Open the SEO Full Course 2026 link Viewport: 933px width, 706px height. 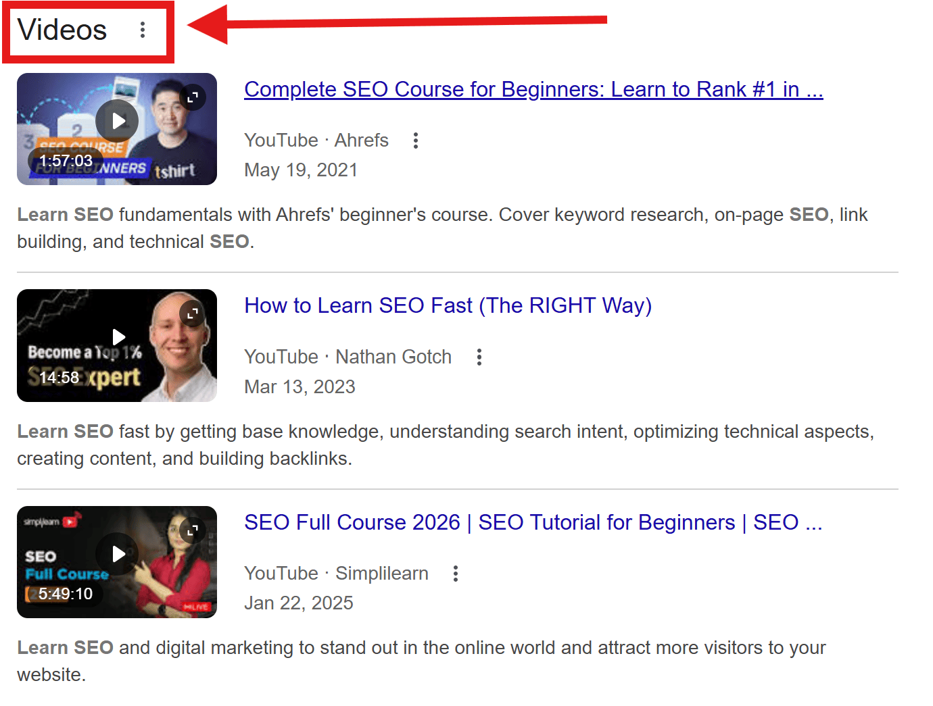533,522
